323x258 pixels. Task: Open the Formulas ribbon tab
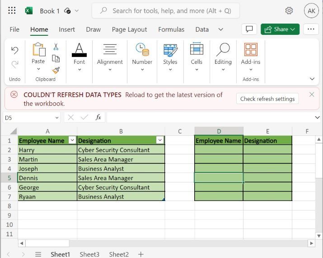click(x=171, y=29)
